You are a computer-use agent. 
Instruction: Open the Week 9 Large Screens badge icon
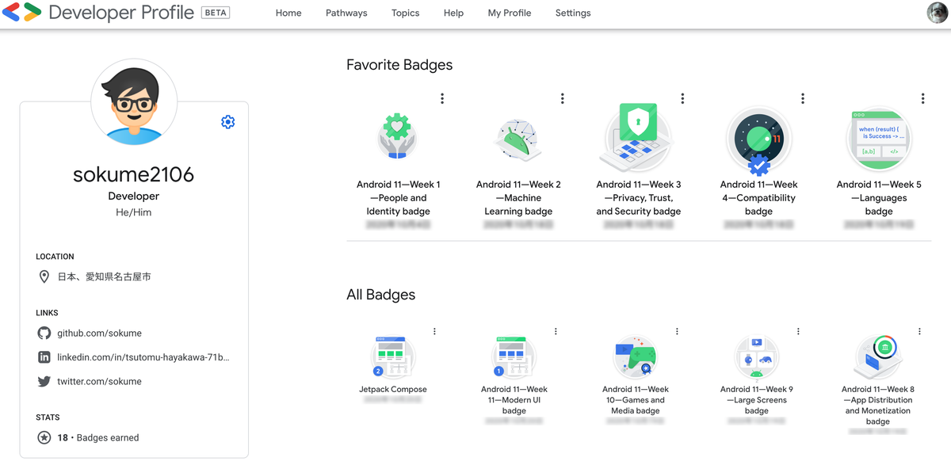click(x=756, y=356)
